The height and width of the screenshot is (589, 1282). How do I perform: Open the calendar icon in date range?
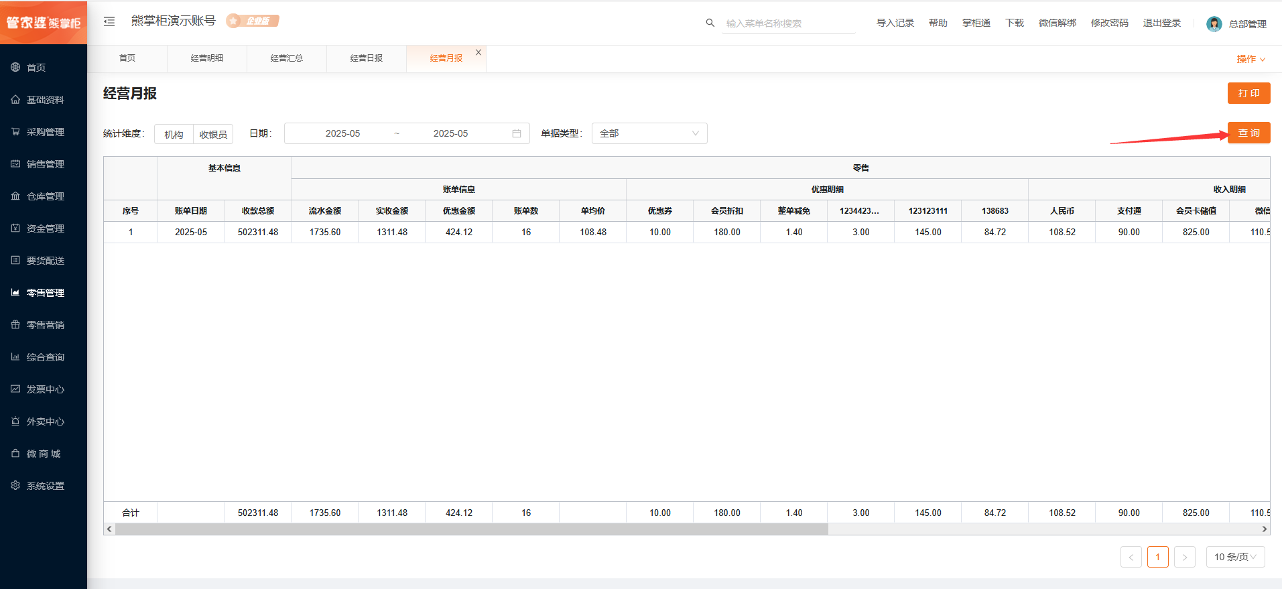517,133
